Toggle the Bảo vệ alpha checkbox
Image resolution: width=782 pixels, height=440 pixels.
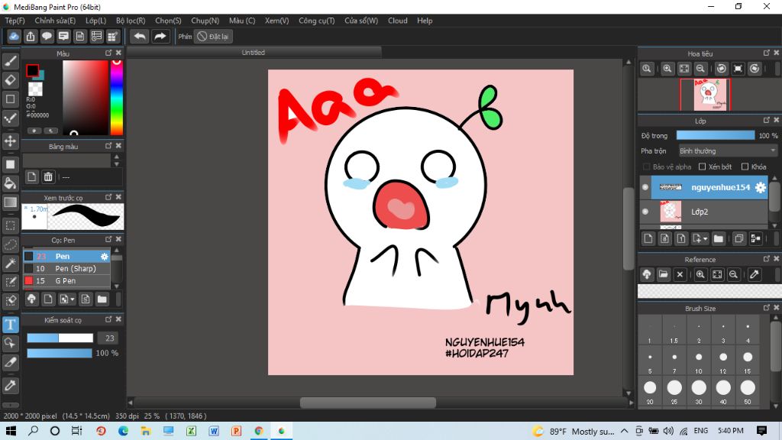click(x=647, y=167)
